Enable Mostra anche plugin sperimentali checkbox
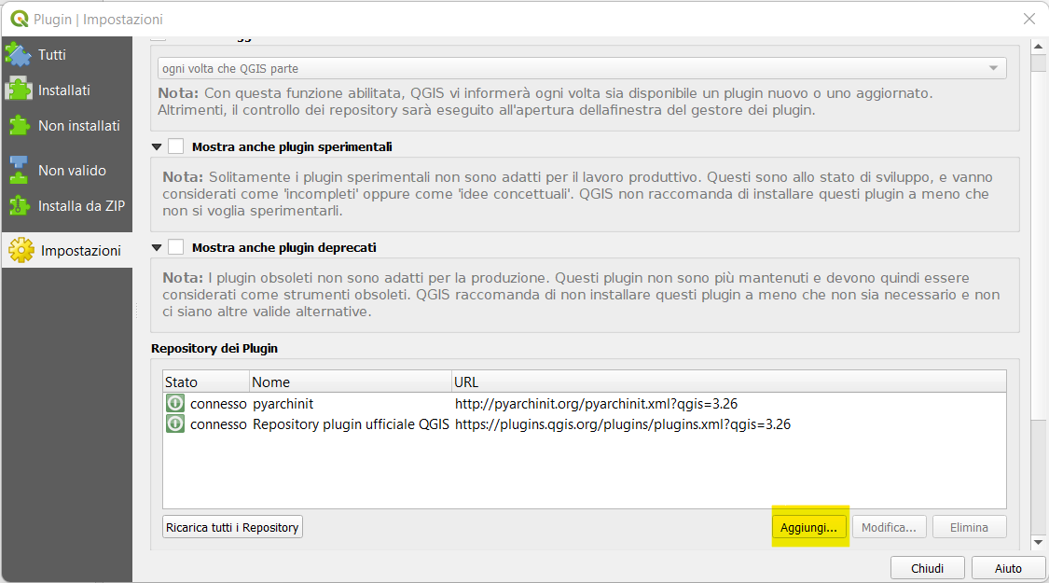The width and height of the screenshot is (1049, 583). 176,146
